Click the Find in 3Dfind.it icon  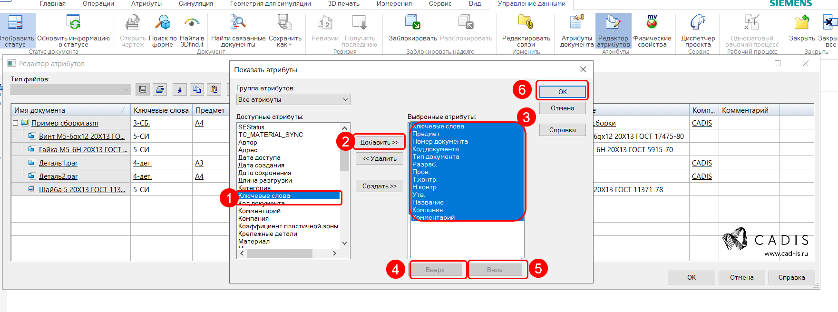tap(192, 22)
